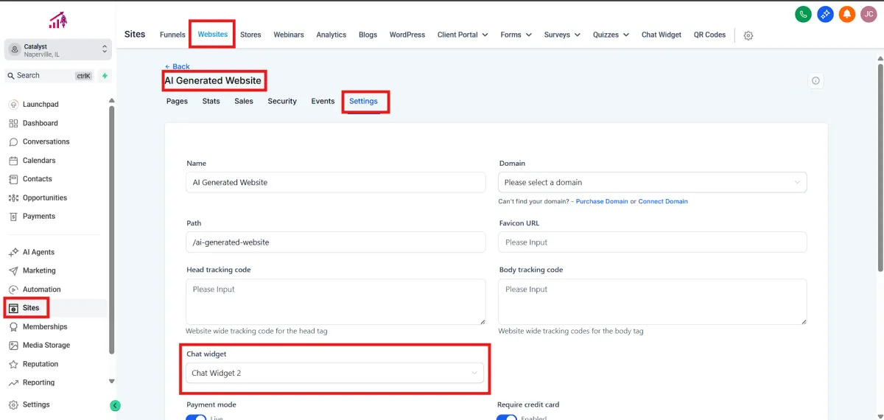Click the Memberships sidebar icon
The width and height of the screenshot is (884, 420).
(x=13, y=326)
